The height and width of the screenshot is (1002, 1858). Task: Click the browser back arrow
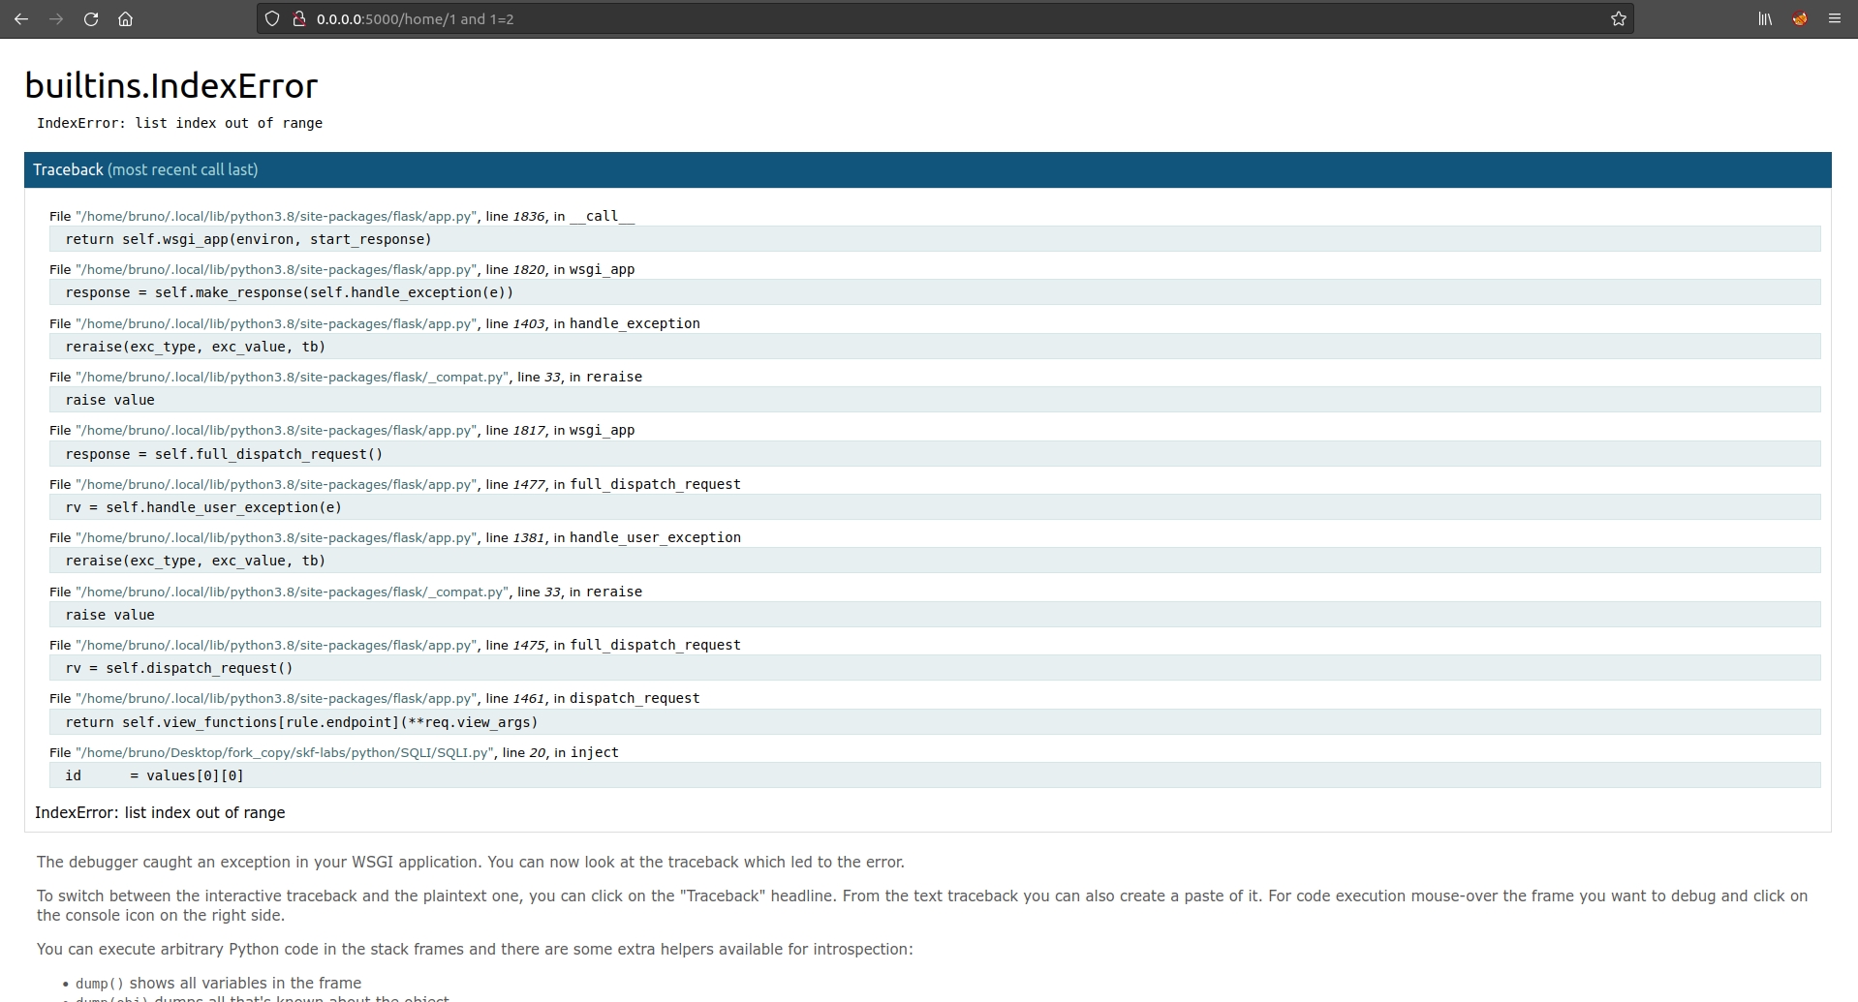pyautogui.click(x=21, y=18)
